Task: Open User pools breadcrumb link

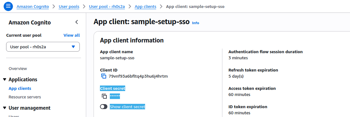Action: (69, 6)
